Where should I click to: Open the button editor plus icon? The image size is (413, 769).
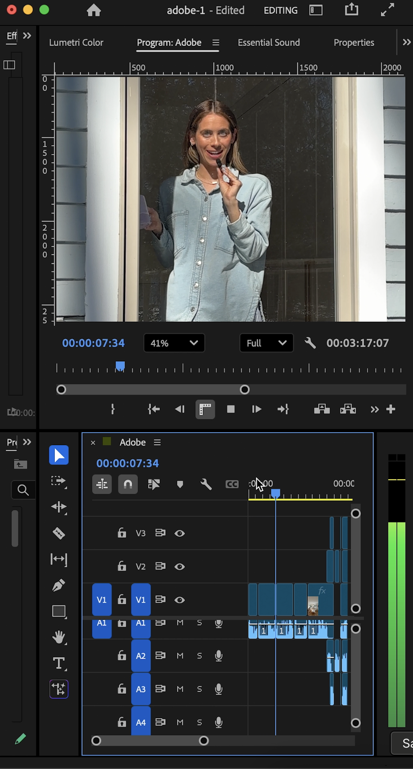(391, 409)
